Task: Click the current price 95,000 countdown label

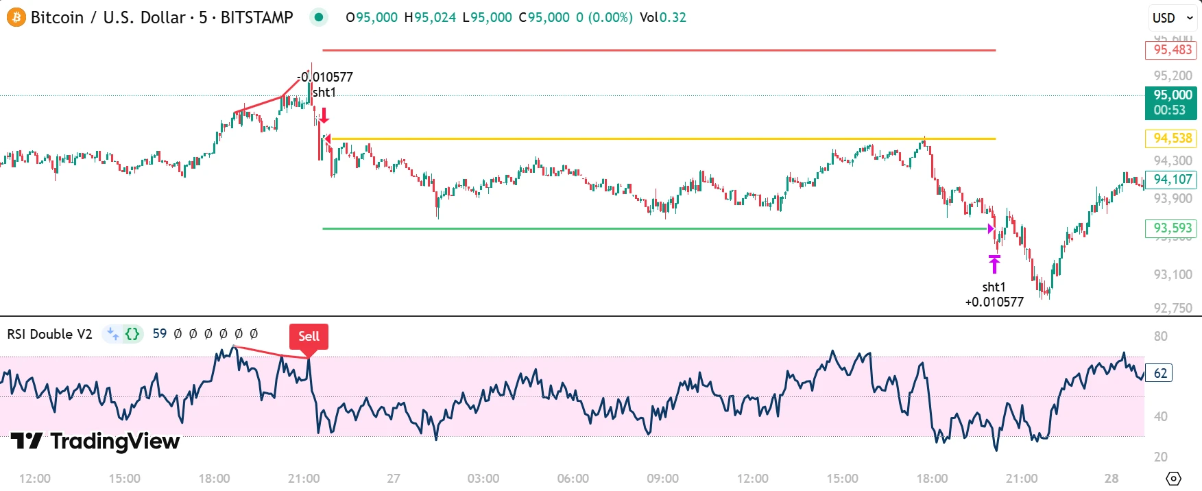Action: pos(1171,102)
